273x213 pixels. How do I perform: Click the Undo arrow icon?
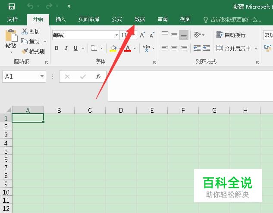30,6
